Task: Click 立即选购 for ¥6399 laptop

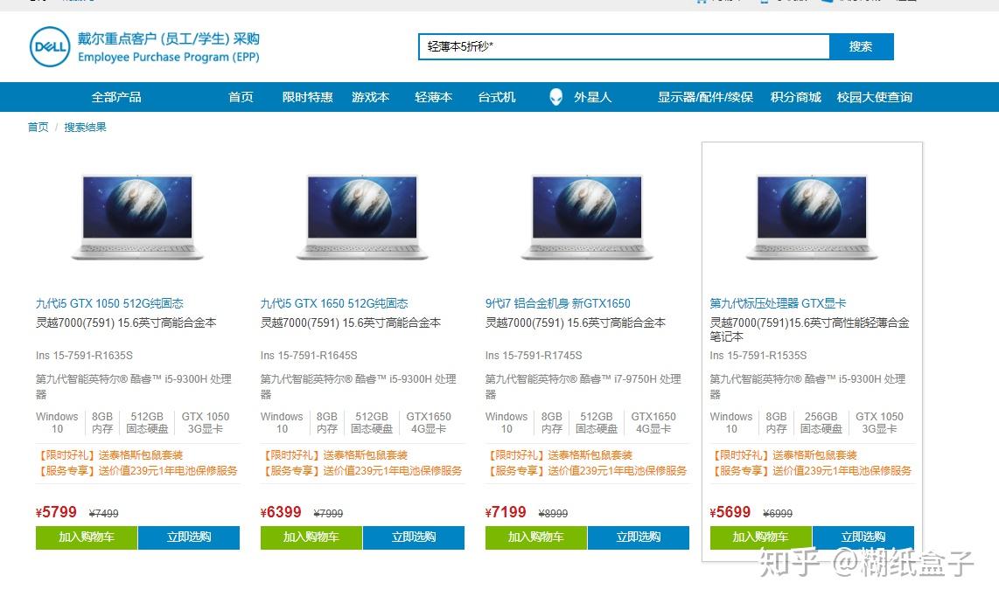Action: point(414,537)
